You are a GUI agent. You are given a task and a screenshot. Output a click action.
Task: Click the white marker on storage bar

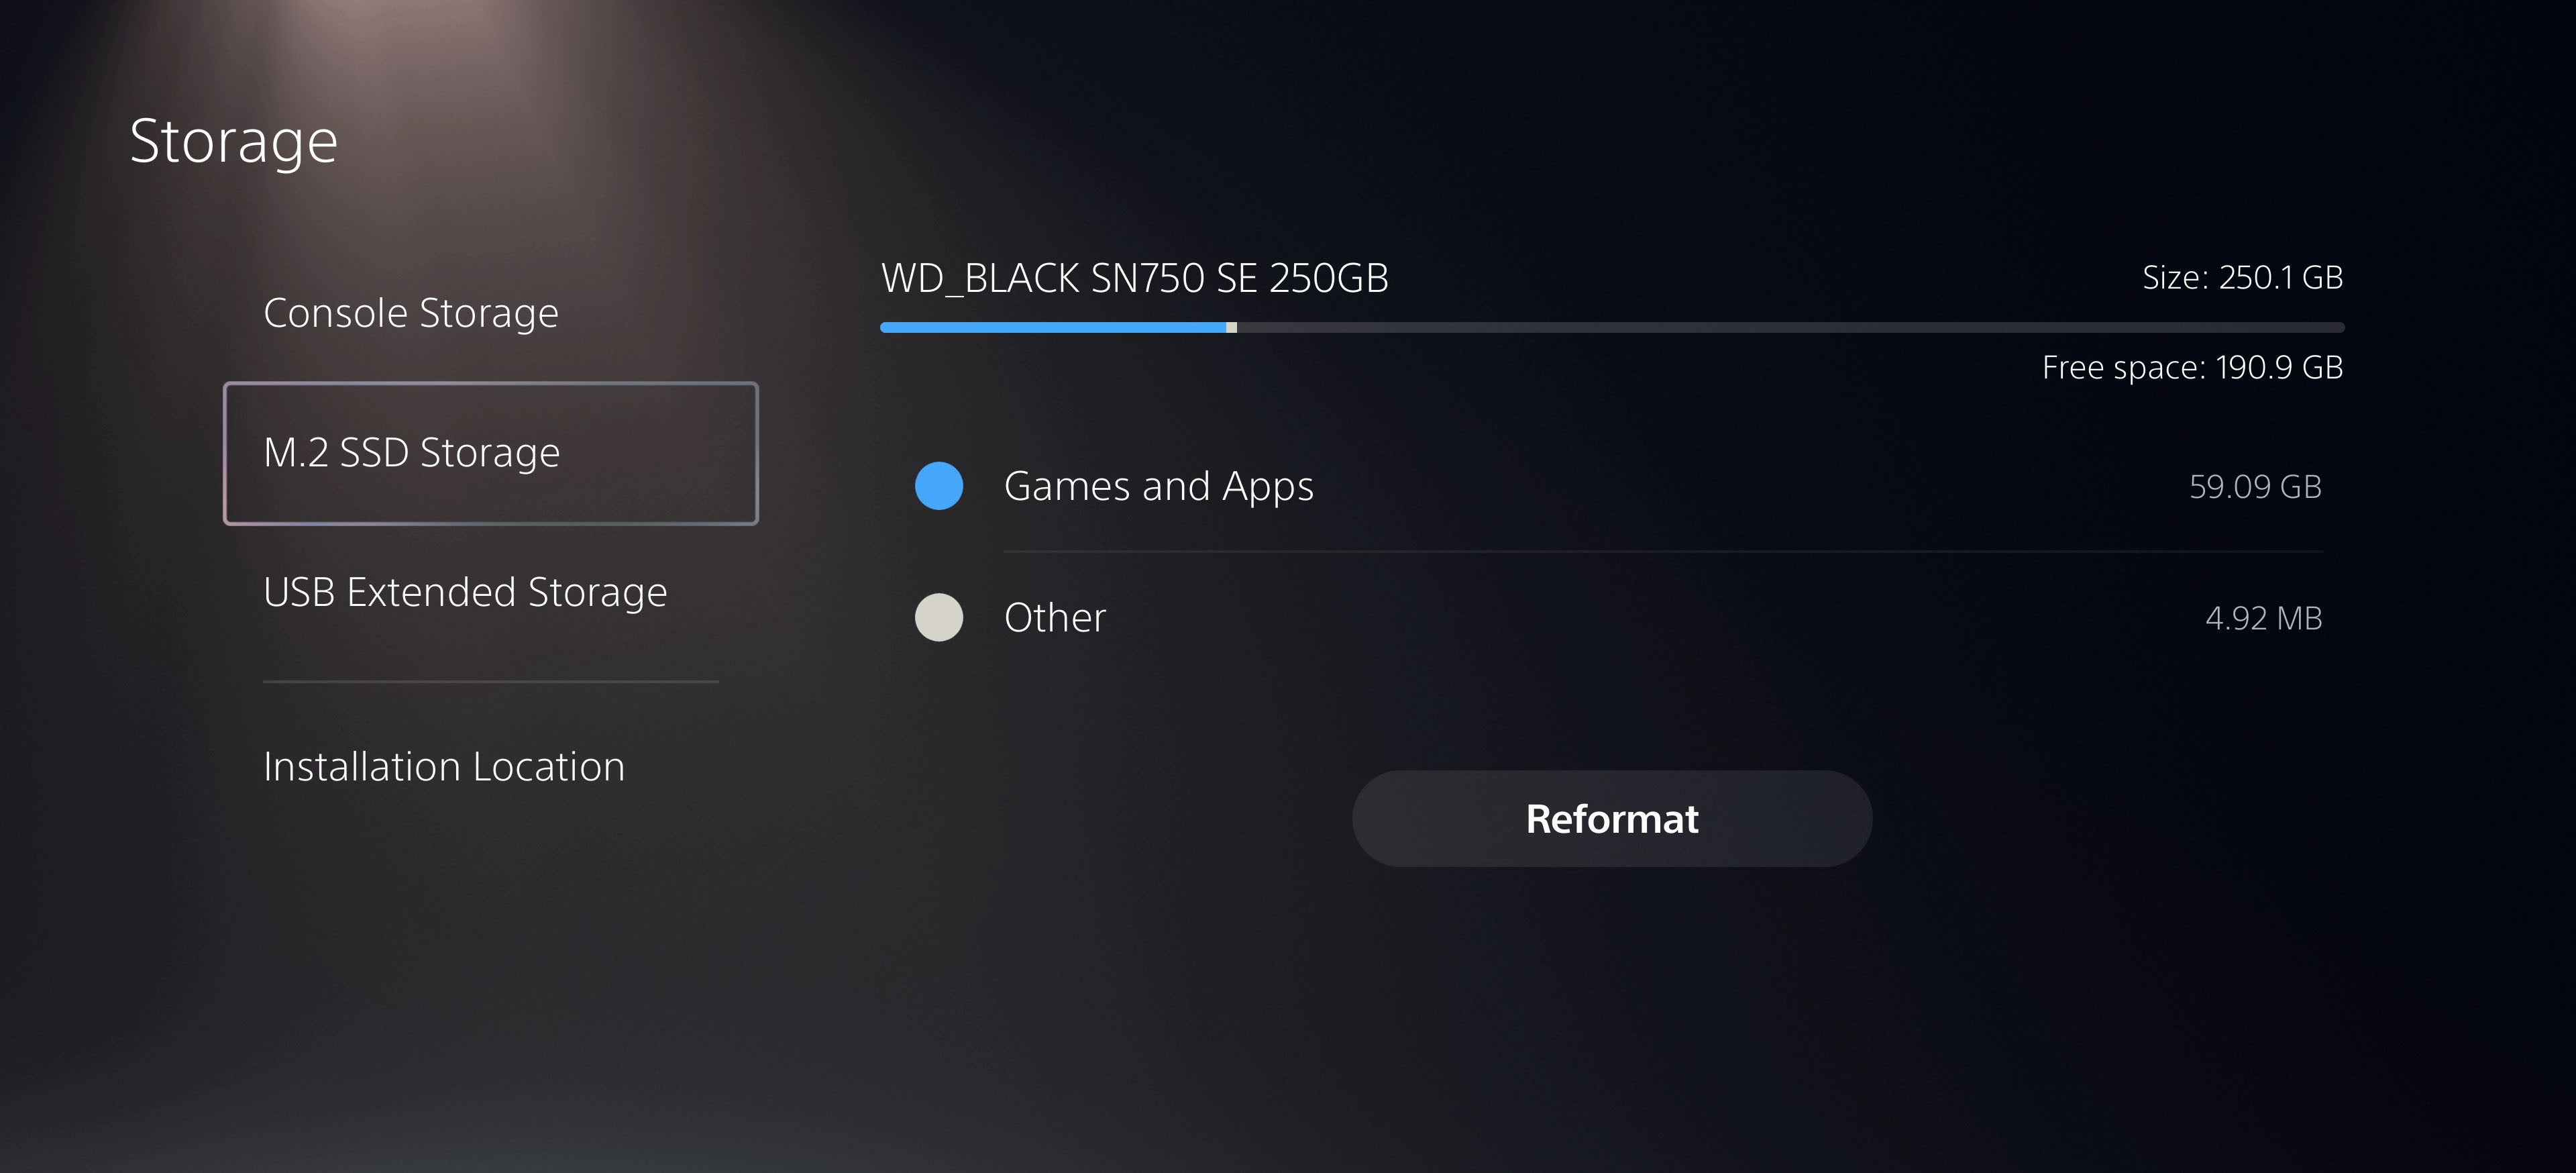[1232, 327]
